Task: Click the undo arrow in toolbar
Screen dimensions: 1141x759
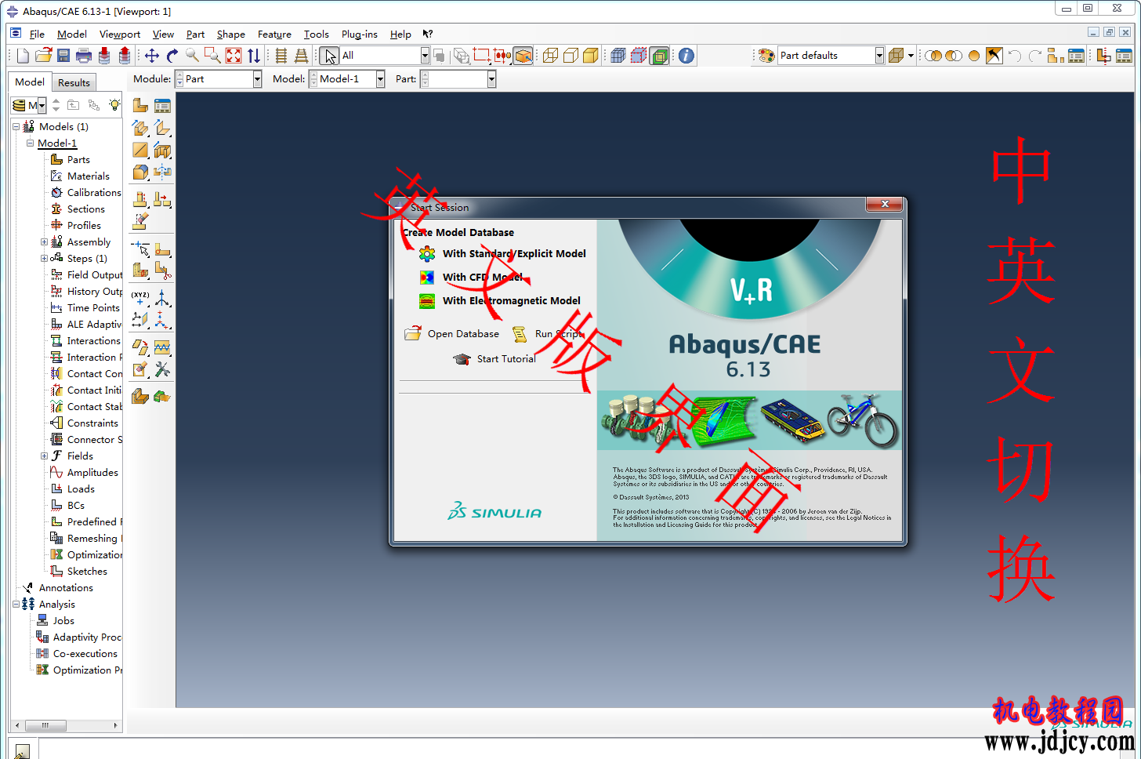Action: (1015, 56)
